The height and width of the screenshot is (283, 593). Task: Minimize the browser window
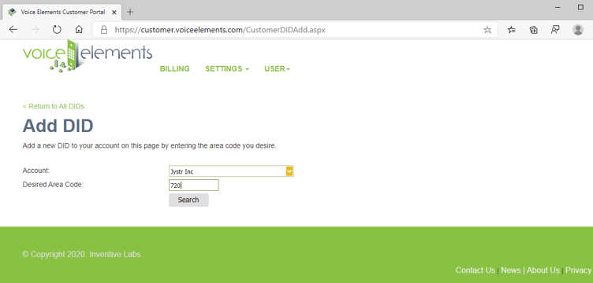pos(558,7)
